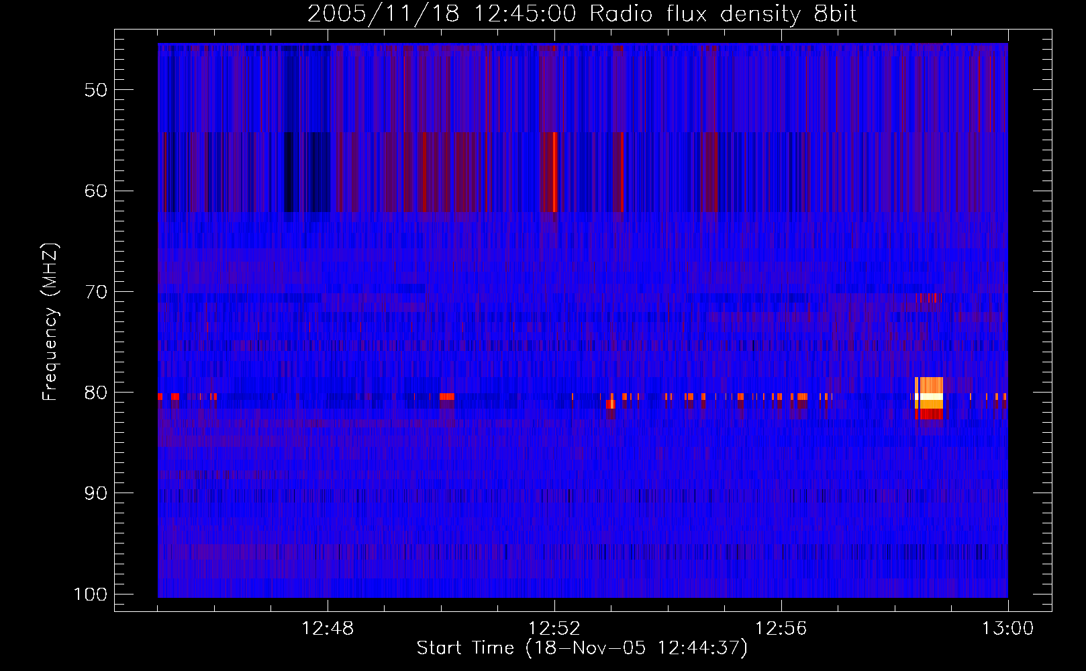1086x671 pixels.
Task: Click the bright white burst near 80 MHz
Action: click(x=929, y=397)
